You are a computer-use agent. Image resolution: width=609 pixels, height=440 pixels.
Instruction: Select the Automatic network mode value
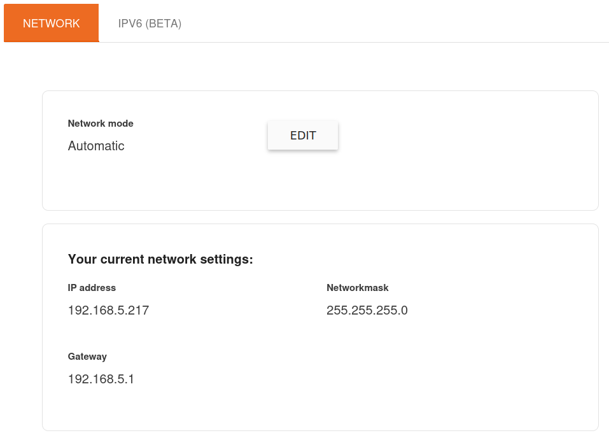pos(96,146)
